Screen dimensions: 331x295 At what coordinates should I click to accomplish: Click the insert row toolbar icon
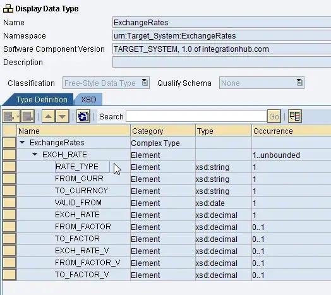tap(9, 116)
